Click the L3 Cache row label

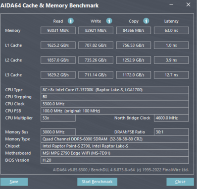pos(13,75)
